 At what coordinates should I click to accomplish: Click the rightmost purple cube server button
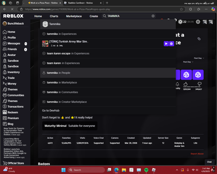point(198,75)
